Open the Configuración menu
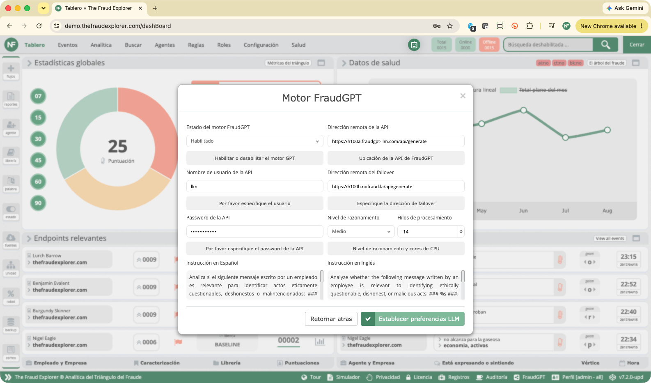 click(x=261, y=45)
